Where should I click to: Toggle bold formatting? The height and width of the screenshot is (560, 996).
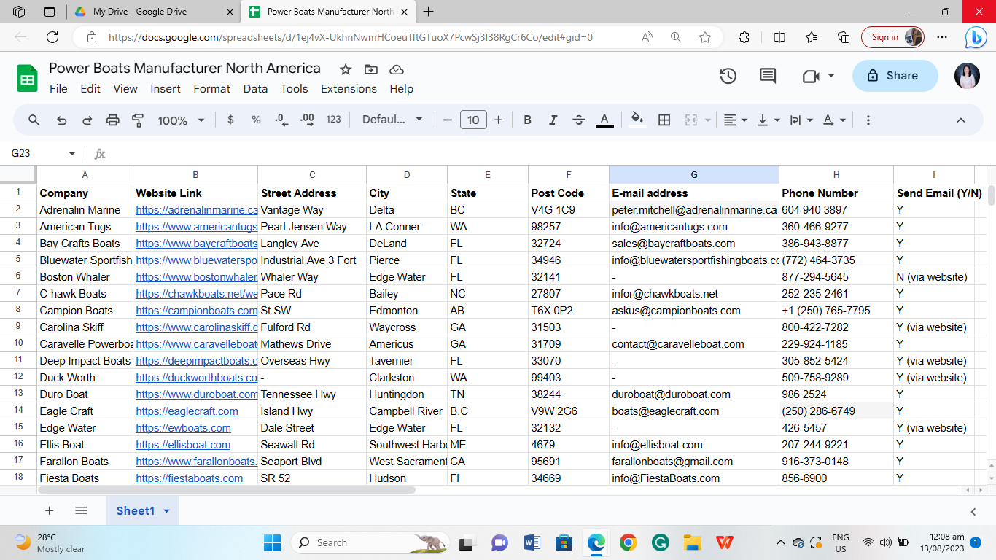(x=527, y=120)
